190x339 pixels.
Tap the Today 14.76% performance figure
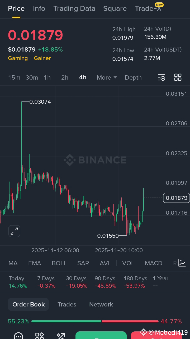(x=18, y=286)
